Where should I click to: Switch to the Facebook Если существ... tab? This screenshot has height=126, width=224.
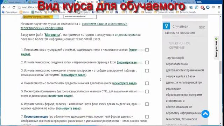(x=184, y=2)
